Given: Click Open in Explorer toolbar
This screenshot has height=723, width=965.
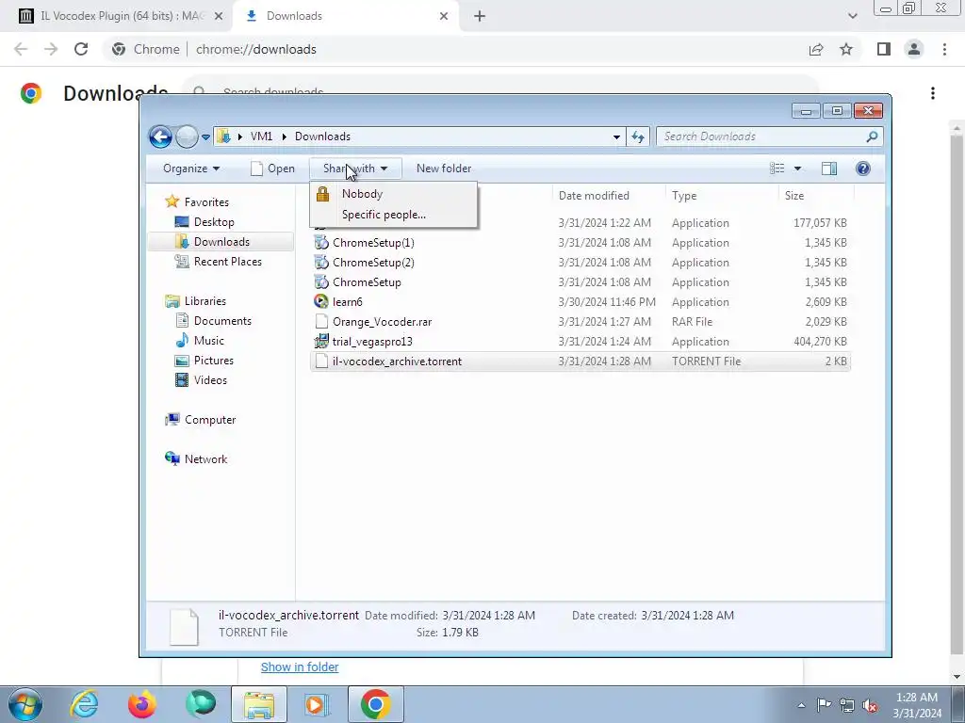Looking at the screenshot, I should (x=272, y=169).
